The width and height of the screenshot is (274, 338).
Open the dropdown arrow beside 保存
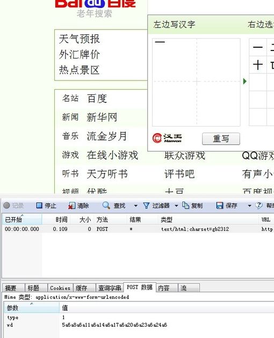pos(249,206)
